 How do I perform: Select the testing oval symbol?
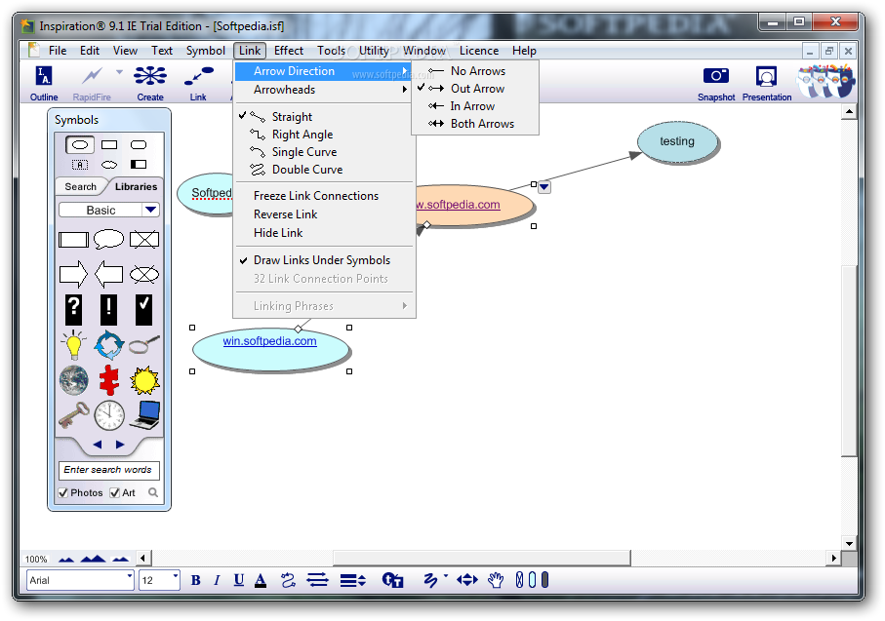pyautogui.click(x=677, y=141)
